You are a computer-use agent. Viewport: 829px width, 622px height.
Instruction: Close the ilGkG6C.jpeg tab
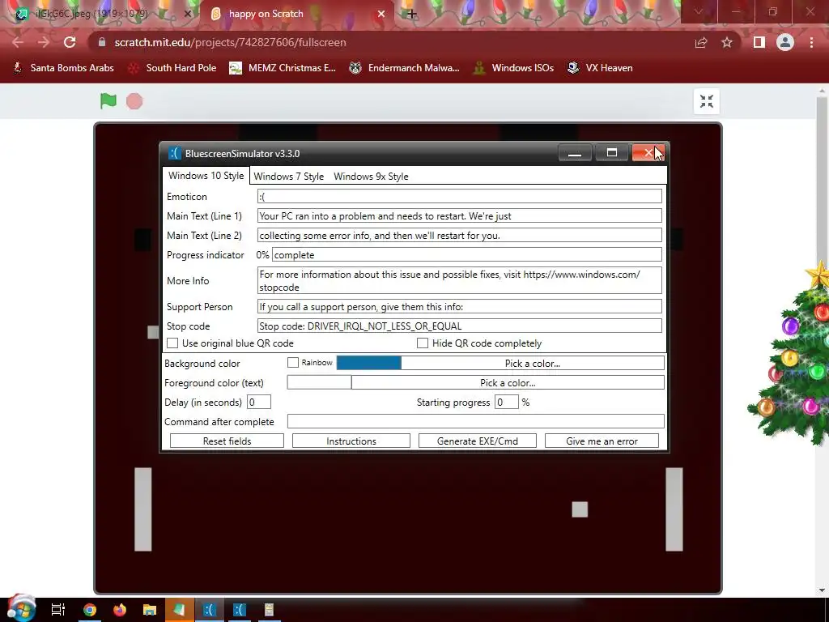tap(187, 14)
